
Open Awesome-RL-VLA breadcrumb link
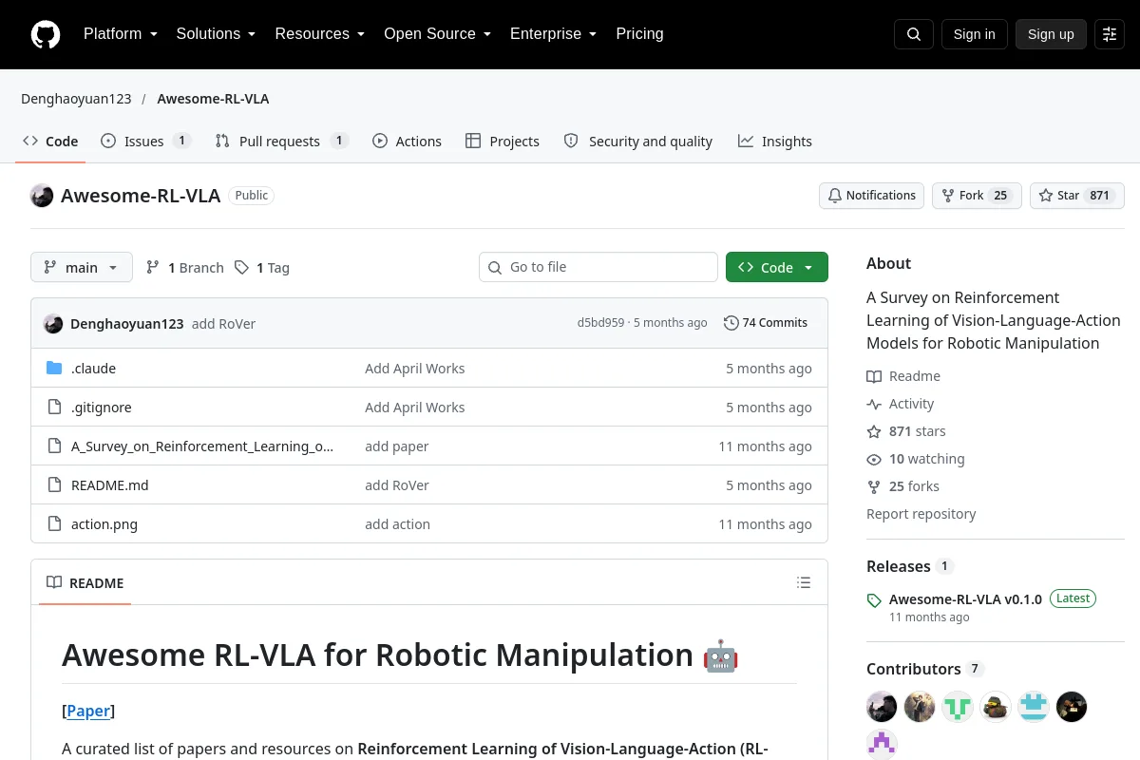213,99
